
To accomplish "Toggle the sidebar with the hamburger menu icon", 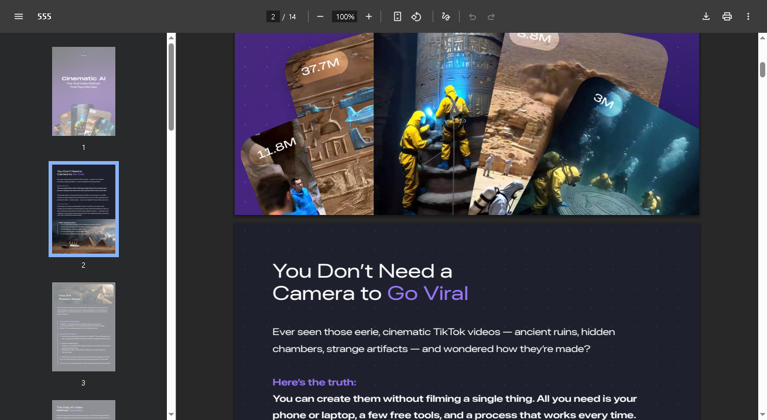I will coord(19,16).
